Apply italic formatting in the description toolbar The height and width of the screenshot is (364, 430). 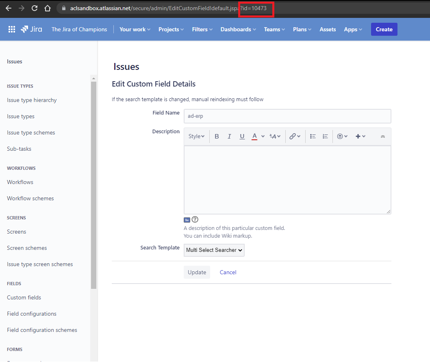(229, 136)
